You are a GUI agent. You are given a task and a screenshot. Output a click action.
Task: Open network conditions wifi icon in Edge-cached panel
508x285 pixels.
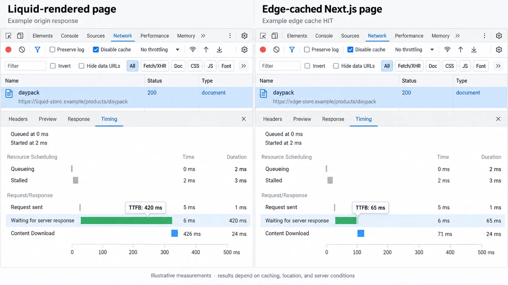pyautogui.click(x=447, y=49)
